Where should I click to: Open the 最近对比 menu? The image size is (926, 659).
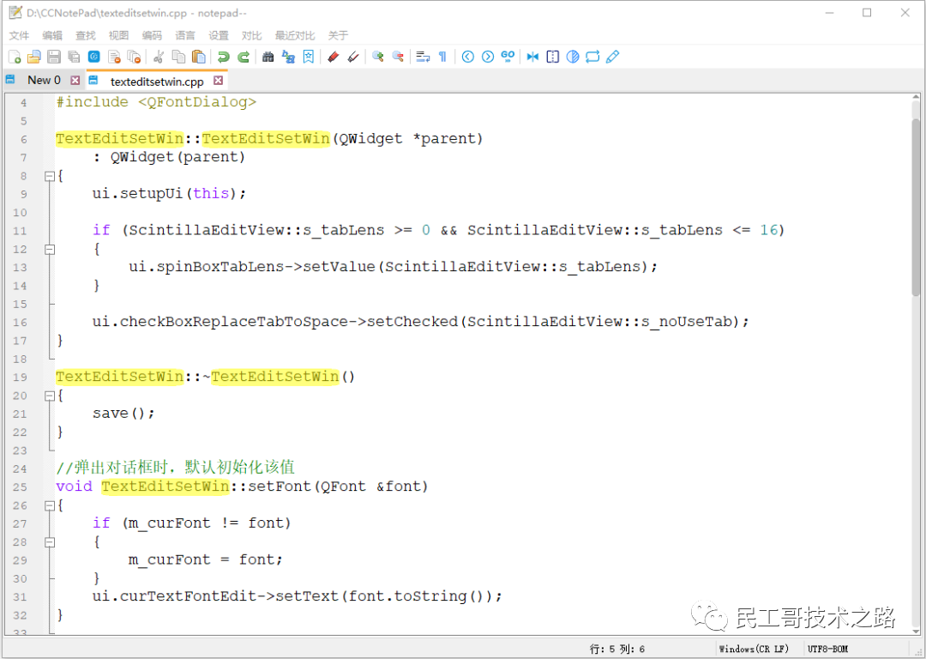tap(295, 35)
